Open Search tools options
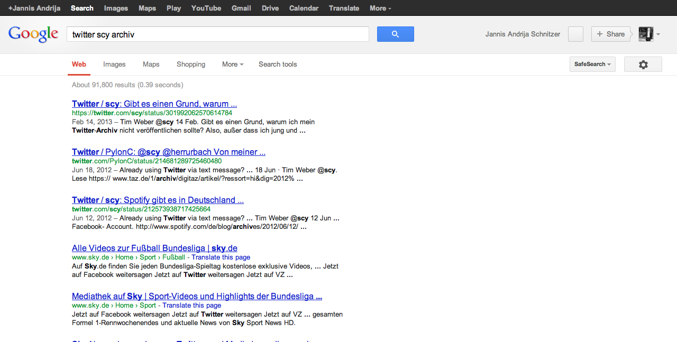Viewport: 677px width, 342px height. [x=278, y=64]
